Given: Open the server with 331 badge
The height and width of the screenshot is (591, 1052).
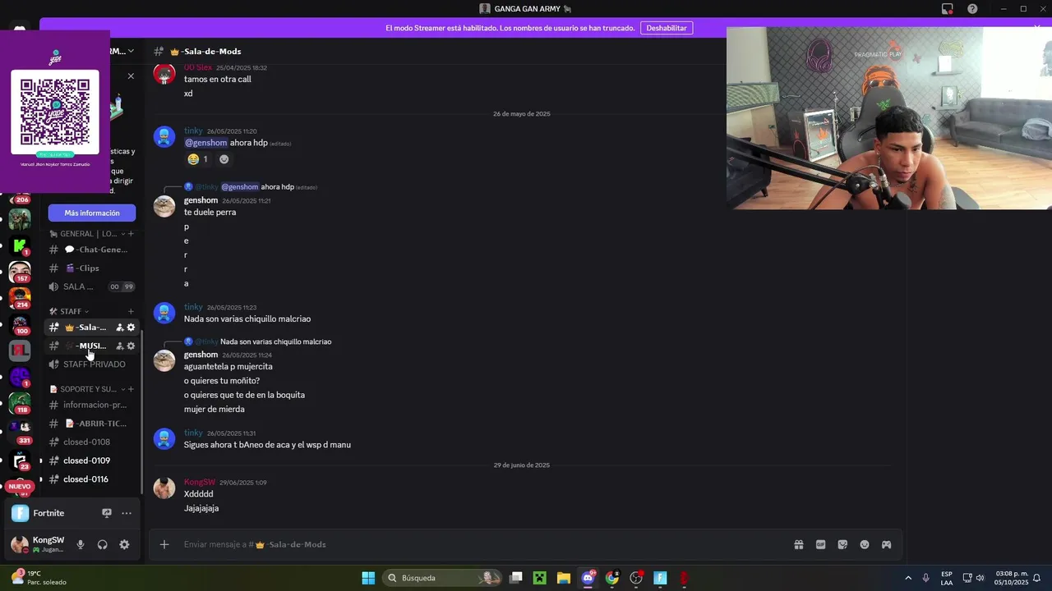Looking at the screenshot, I should (x=20, y=430).
